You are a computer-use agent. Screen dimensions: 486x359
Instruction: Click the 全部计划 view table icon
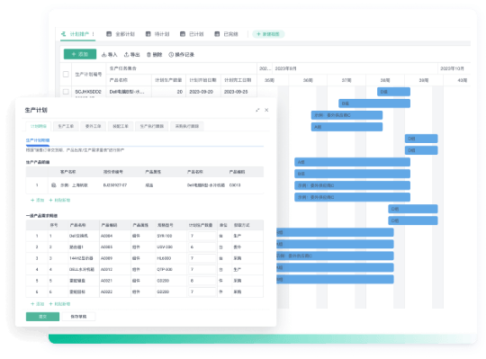coord(109,34)
